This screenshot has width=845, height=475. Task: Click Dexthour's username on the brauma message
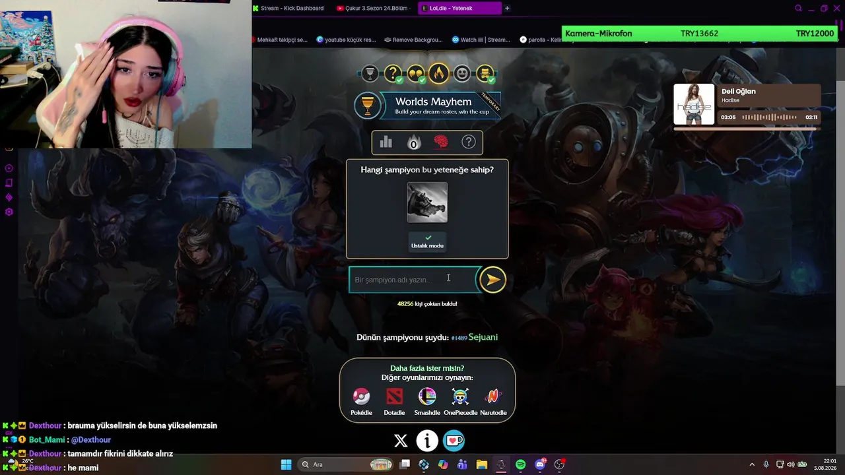click(46, 426)
